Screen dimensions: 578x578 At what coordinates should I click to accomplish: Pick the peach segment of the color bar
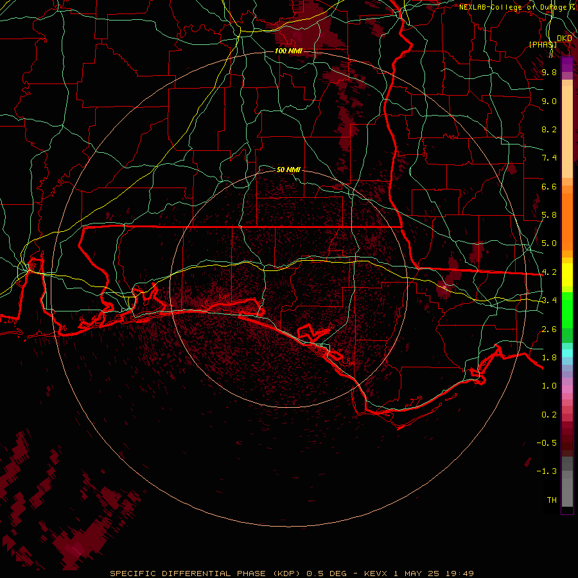point(567,132)
